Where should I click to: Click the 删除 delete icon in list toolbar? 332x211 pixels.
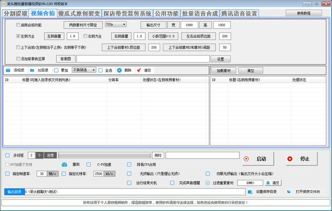[x=119, y=70]
